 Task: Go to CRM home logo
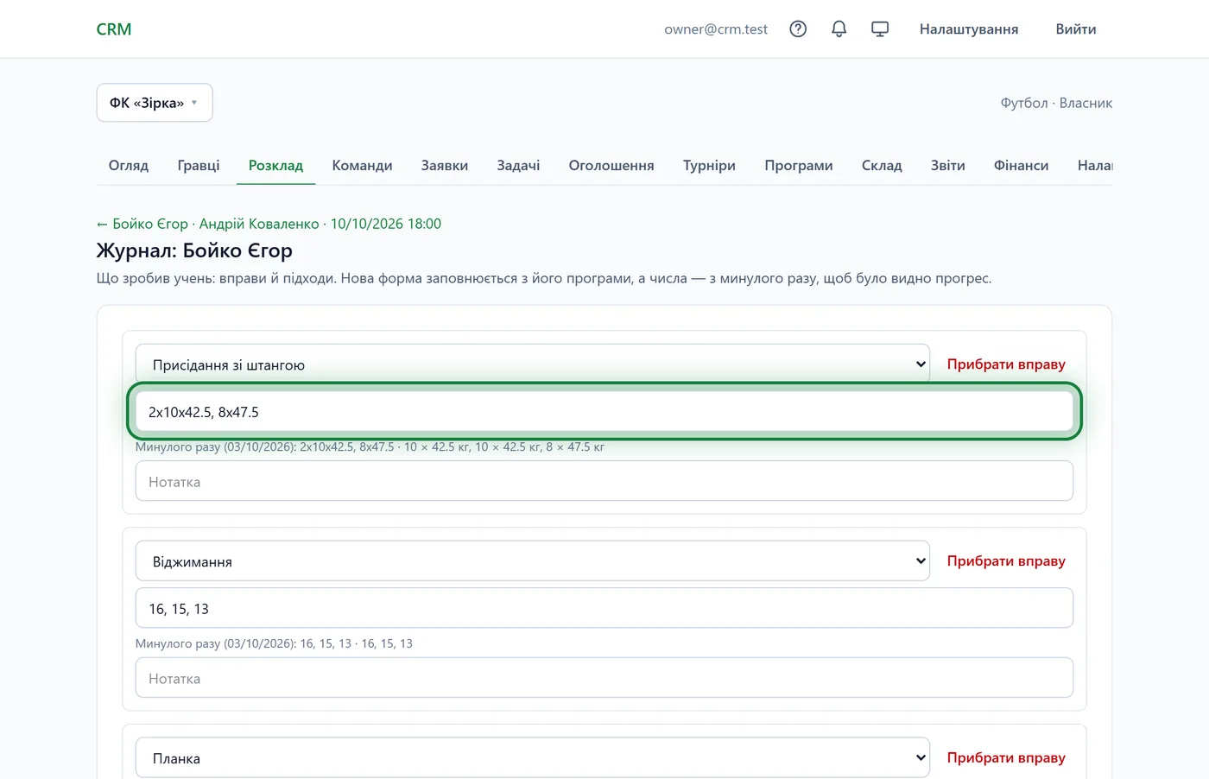(114, 29)
